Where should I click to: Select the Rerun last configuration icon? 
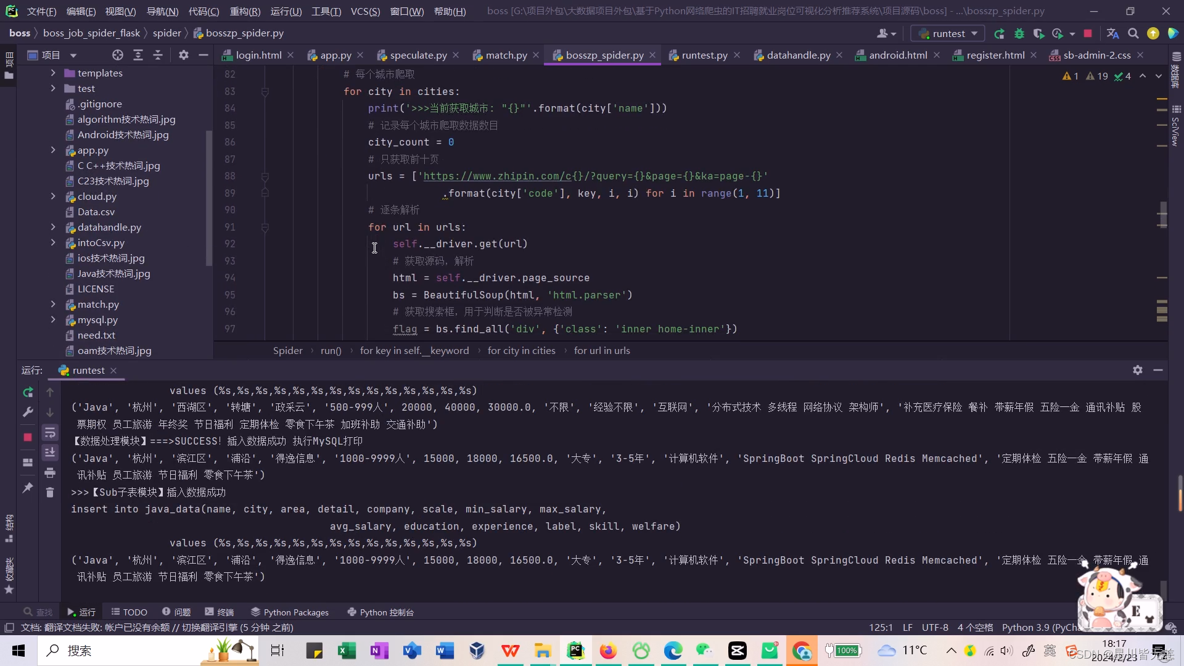pos(998,33)
